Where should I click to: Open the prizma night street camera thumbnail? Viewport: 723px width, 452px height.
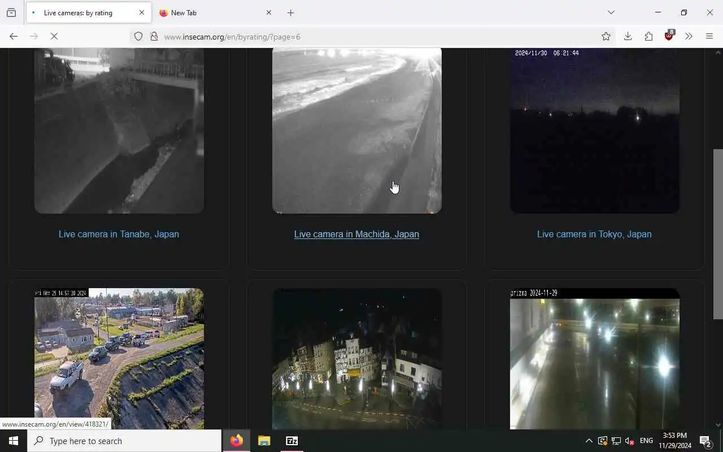click(595, 359)
